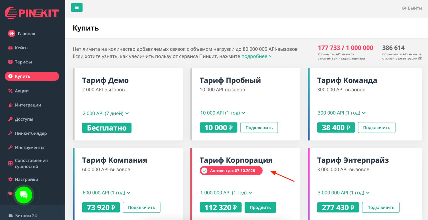Expand the 2 000 API (7 дней) dropdown

[x=105, y=113]
